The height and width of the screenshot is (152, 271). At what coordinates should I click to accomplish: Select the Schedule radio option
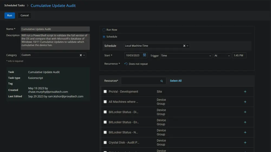[104, 37]
